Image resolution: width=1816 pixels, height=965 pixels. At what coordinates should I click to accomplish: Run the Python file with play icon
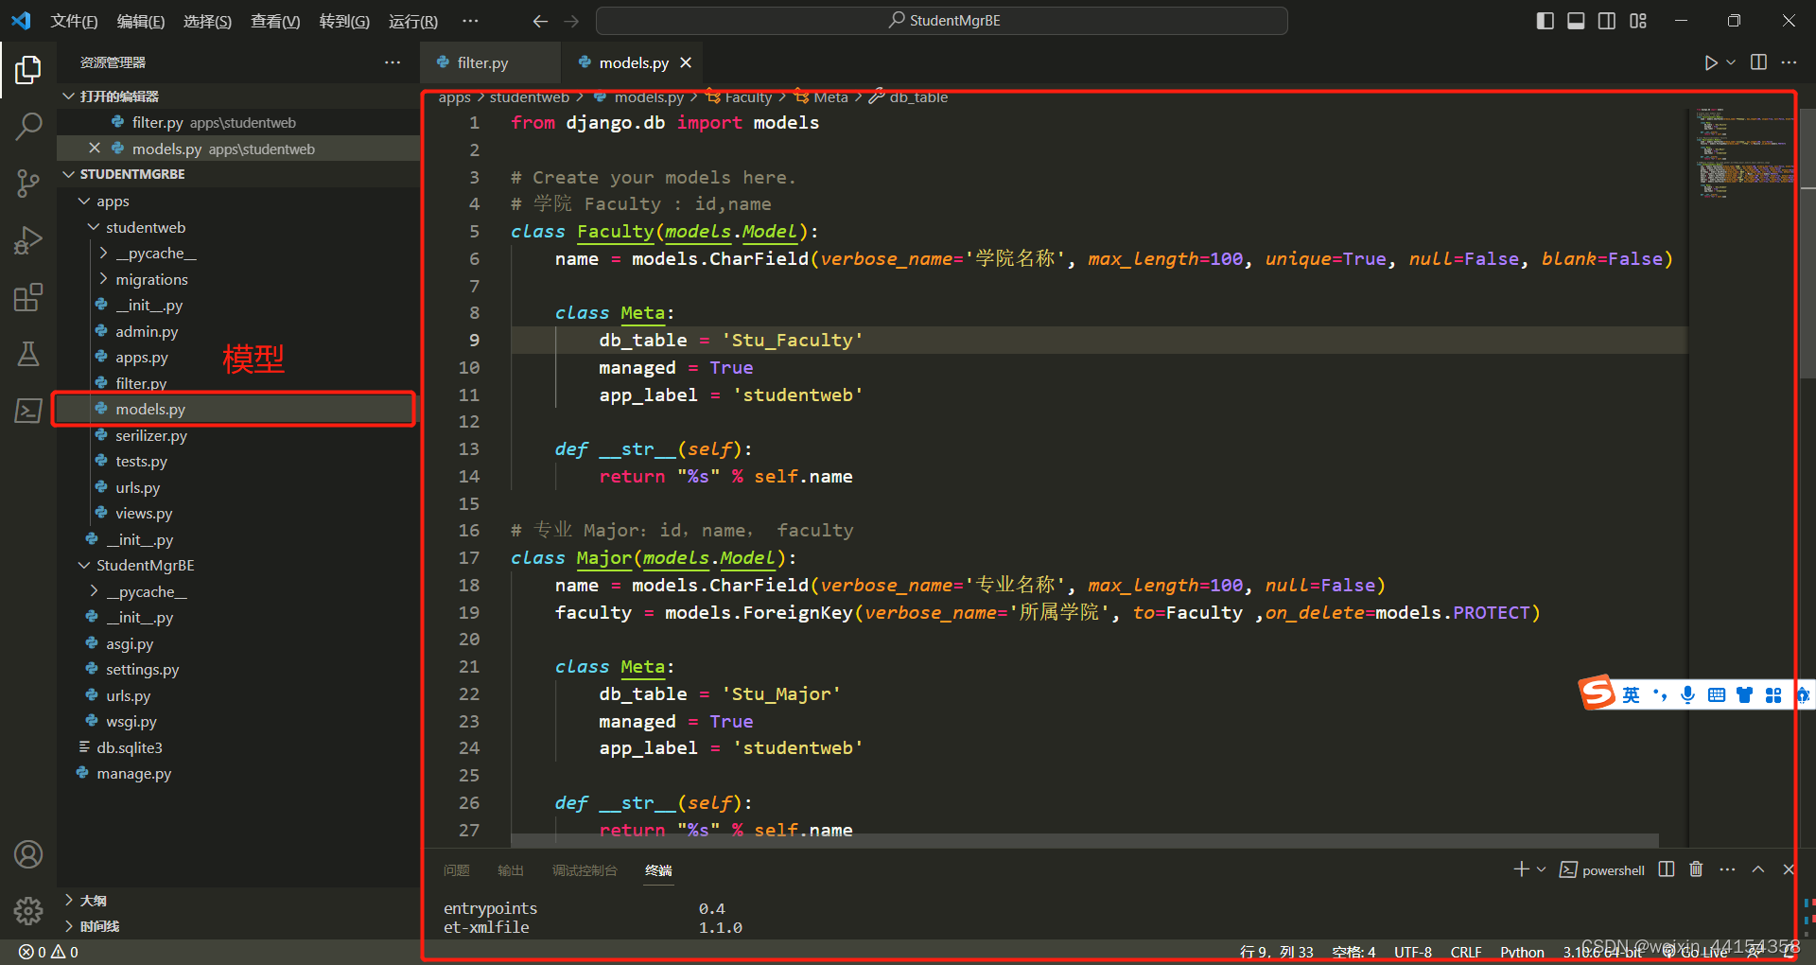coord(1710,62)
